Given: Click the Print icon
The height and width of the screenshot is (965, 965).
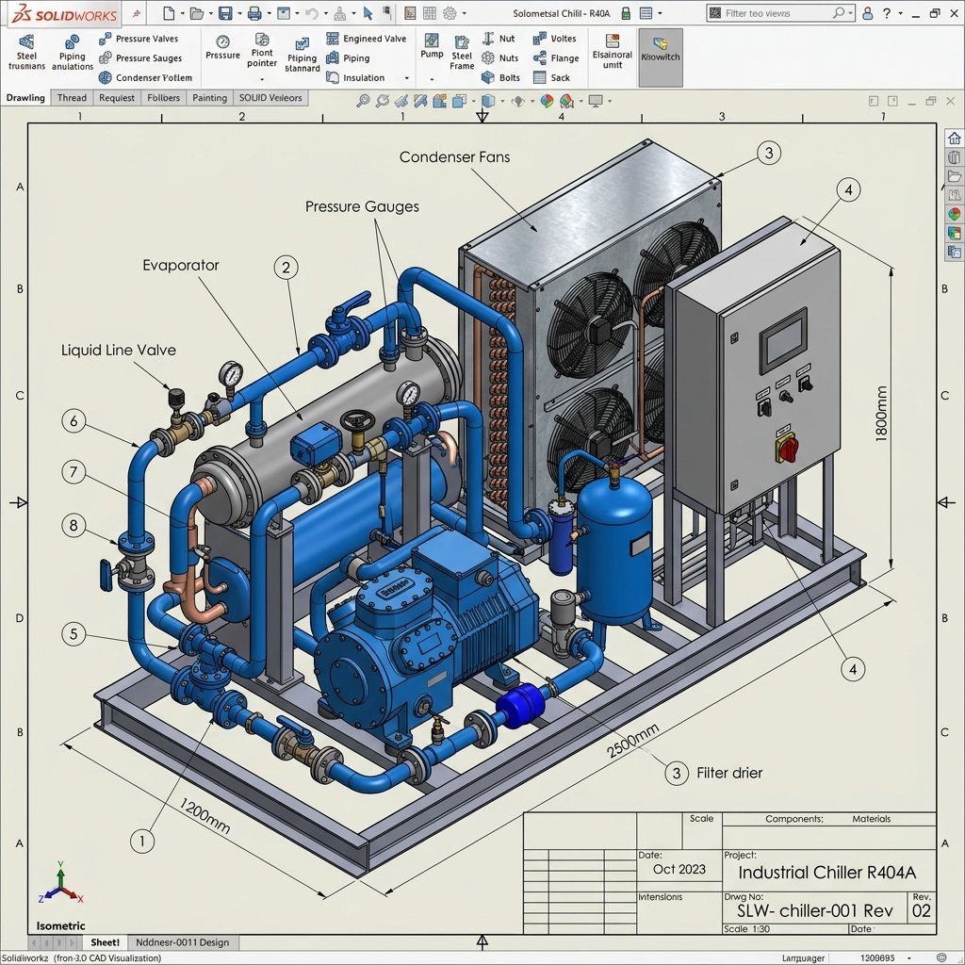Looking at the screenshot, I should tap(254, 13).
